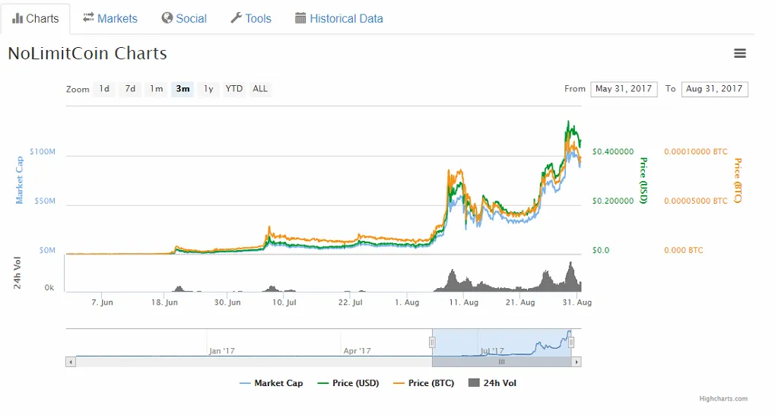The height and width of the screenshot is (415, 775).
Task: Set zoom range to YTD
Action: point(234,89)
